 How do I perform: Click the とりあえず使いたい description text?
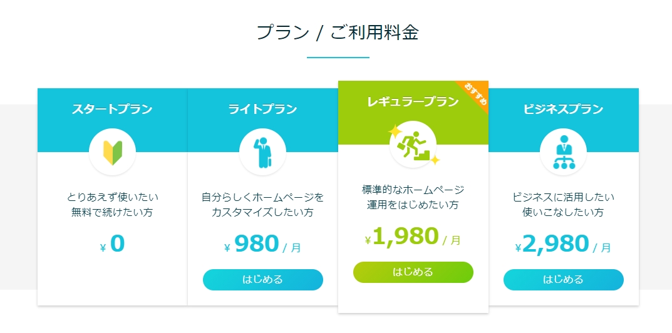tap(112, 197)
